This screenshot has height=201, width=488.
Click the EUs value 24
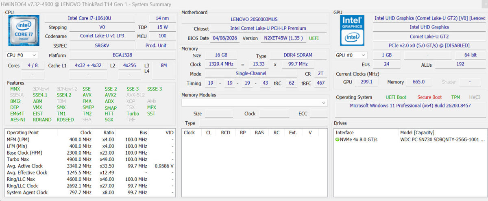(386, 64)
